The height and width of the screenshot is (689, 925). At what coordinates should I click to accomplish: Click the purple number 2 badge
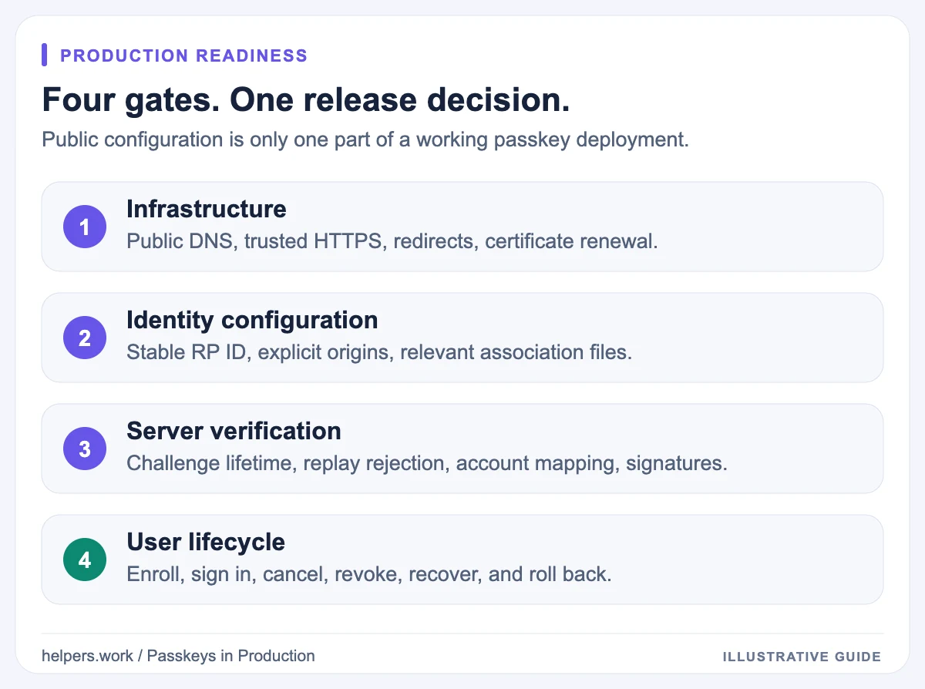tap(85, 338)
